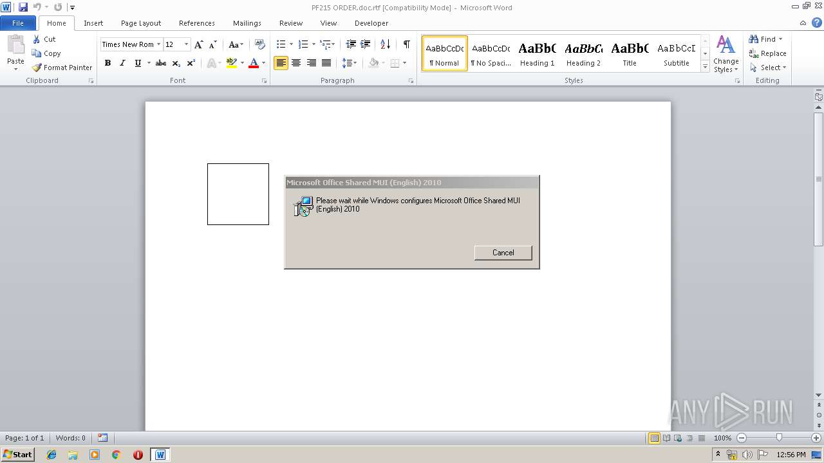Screen dimensions: 824x463
Task: Click the Sort icon
Action: pyautogui.click(x=385, y=44)
